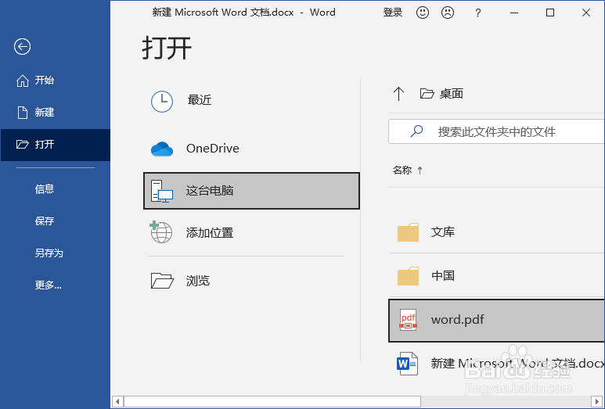Screen dimensions: 605x409
Task: Switch to the 新建 tab
Action: [x=44, y=113]
